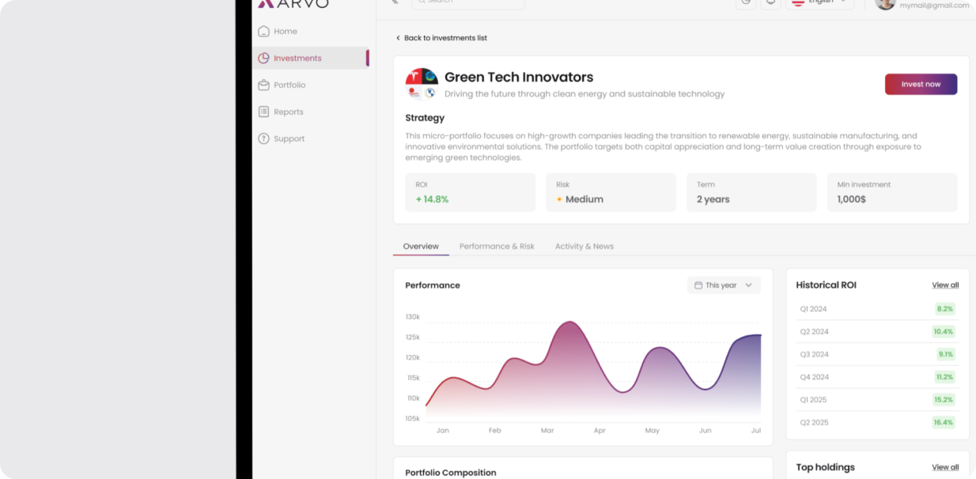Click the ARVO logo
976x479 pixels.
tap(293, 3)
